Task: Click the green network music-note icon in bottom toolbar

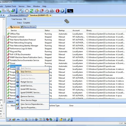Action: (69, 119)
